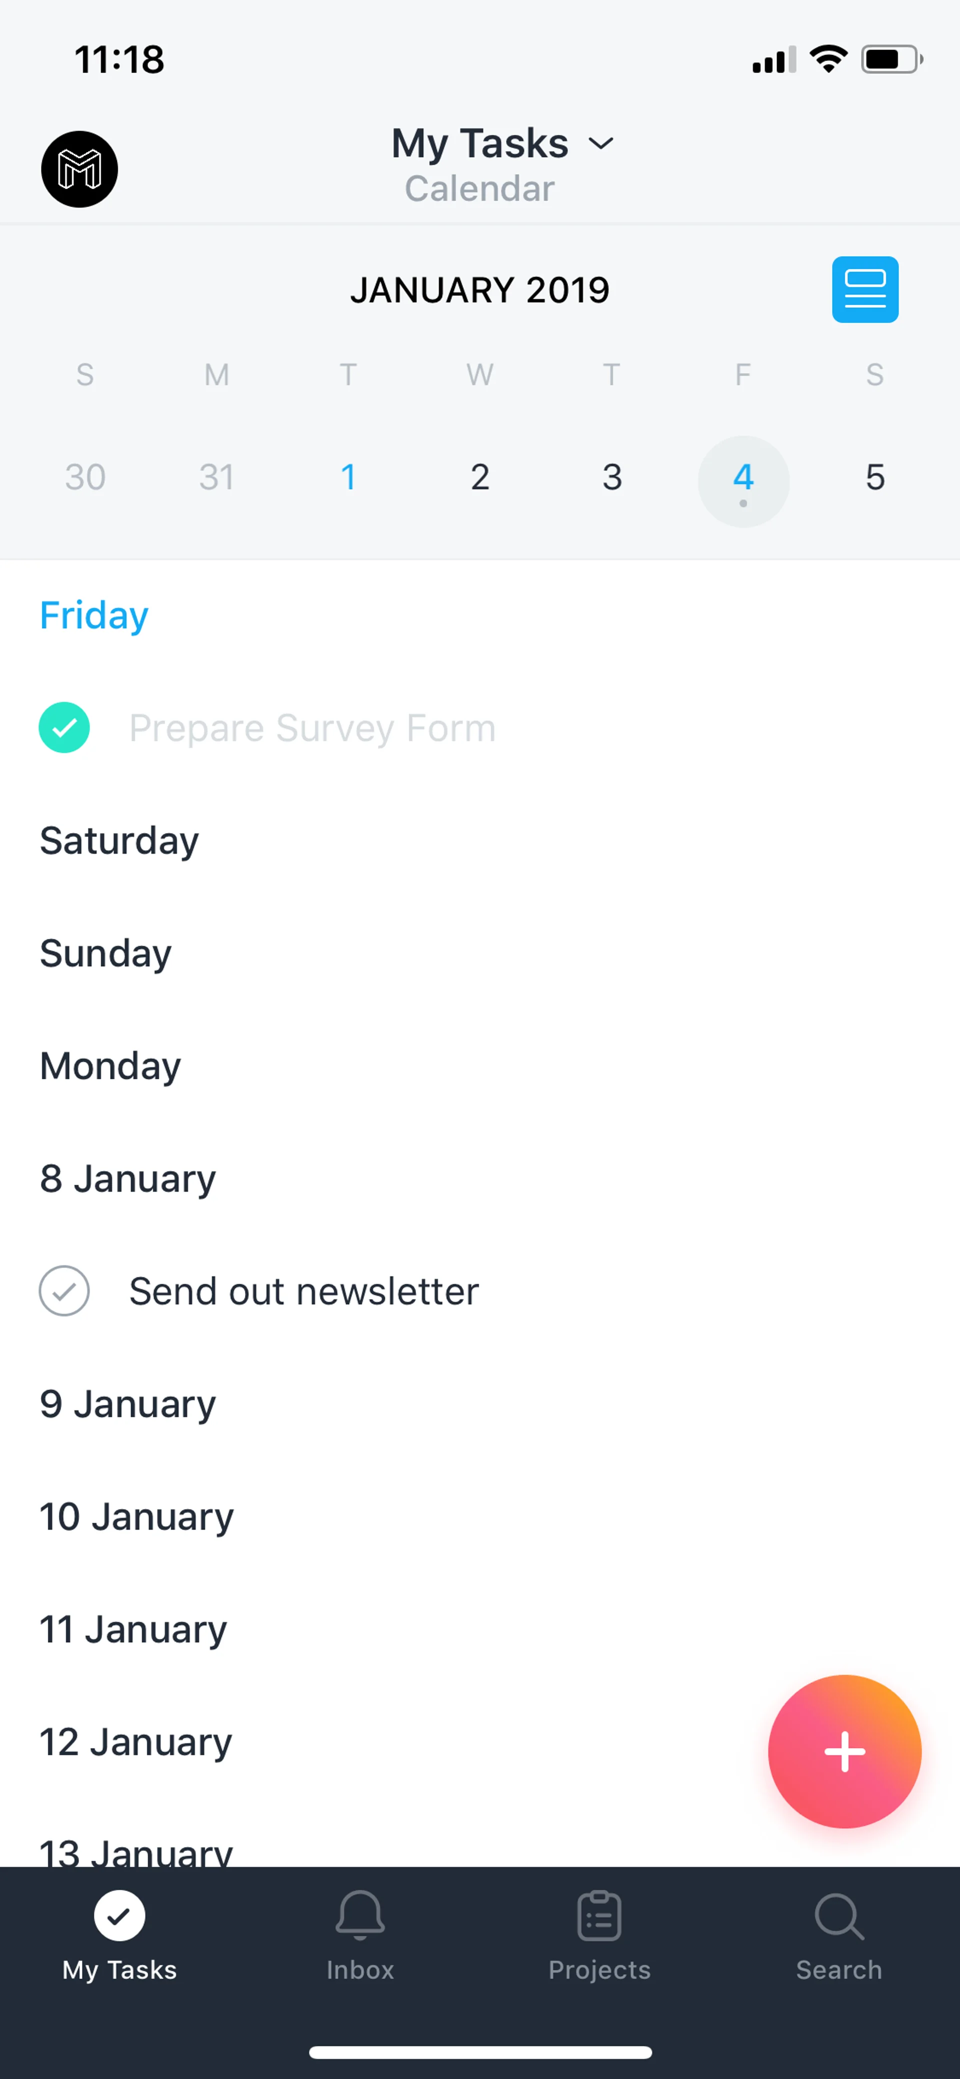The image size is (960, 2079).
Task: Open the Send out newsletter task
Action: [304, 1291]
